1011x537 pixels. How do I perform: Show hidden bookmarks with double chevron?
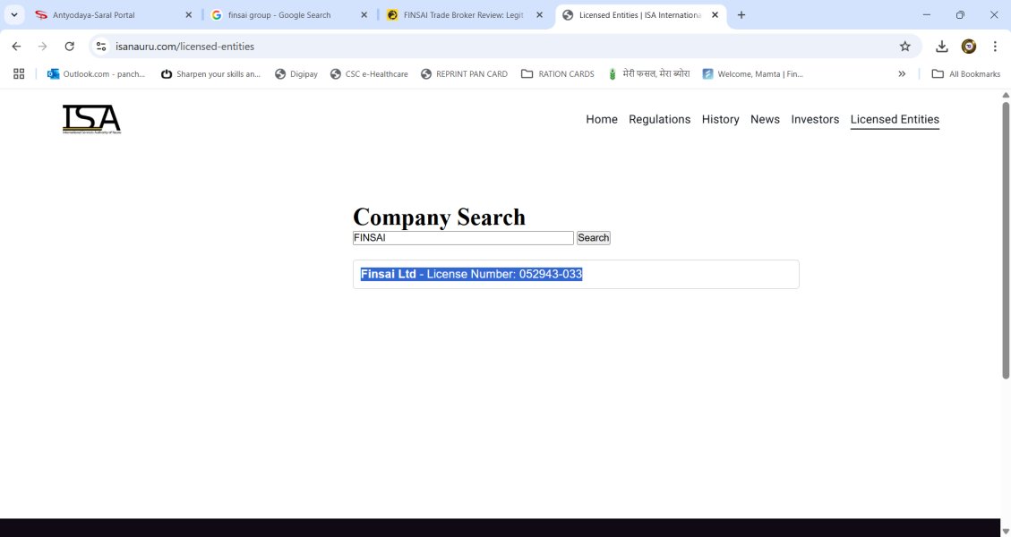pos(902,74)
